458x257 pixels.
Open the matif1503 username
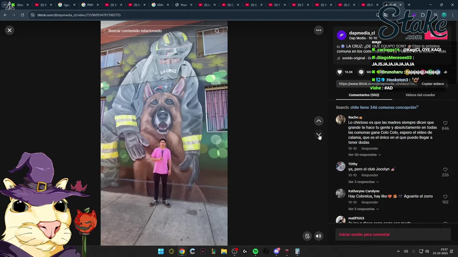356,218
